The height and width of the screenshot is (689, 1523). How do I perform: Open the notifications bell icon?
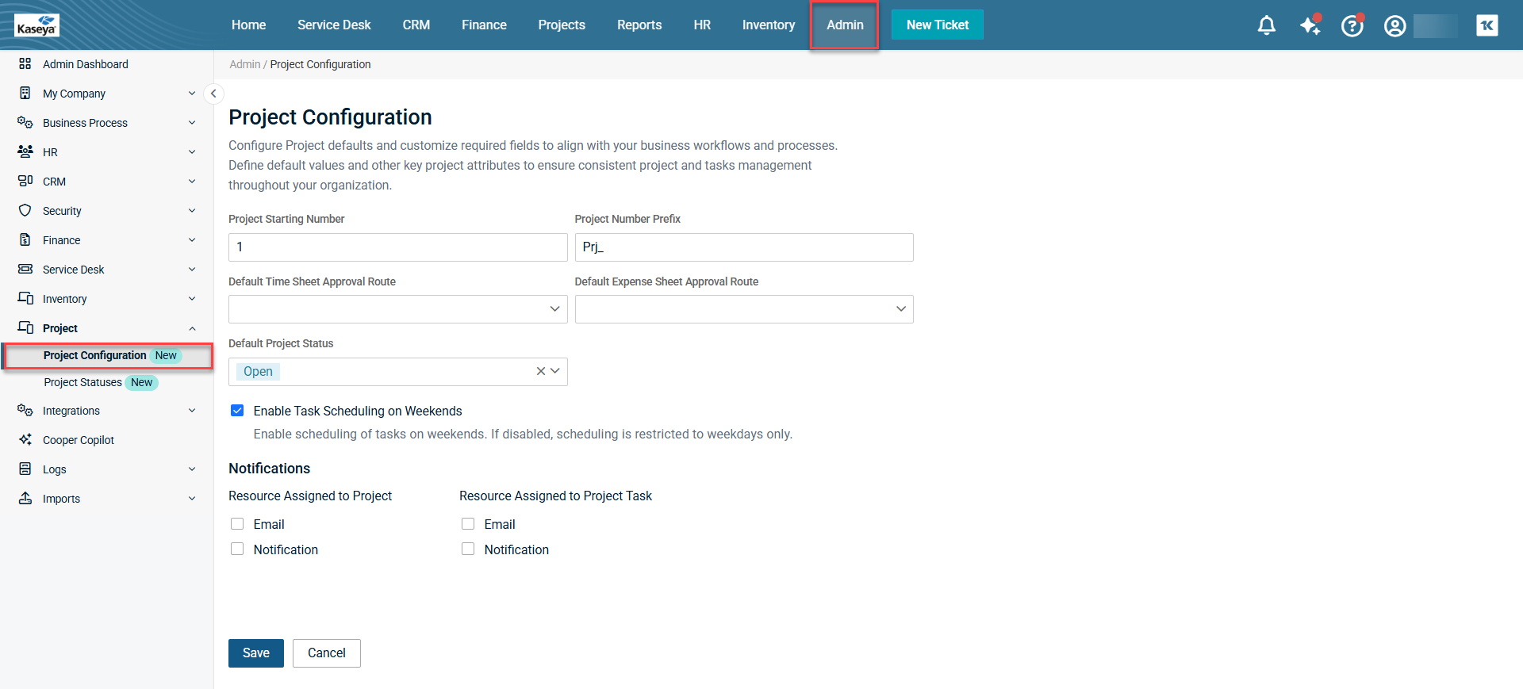1266,25
